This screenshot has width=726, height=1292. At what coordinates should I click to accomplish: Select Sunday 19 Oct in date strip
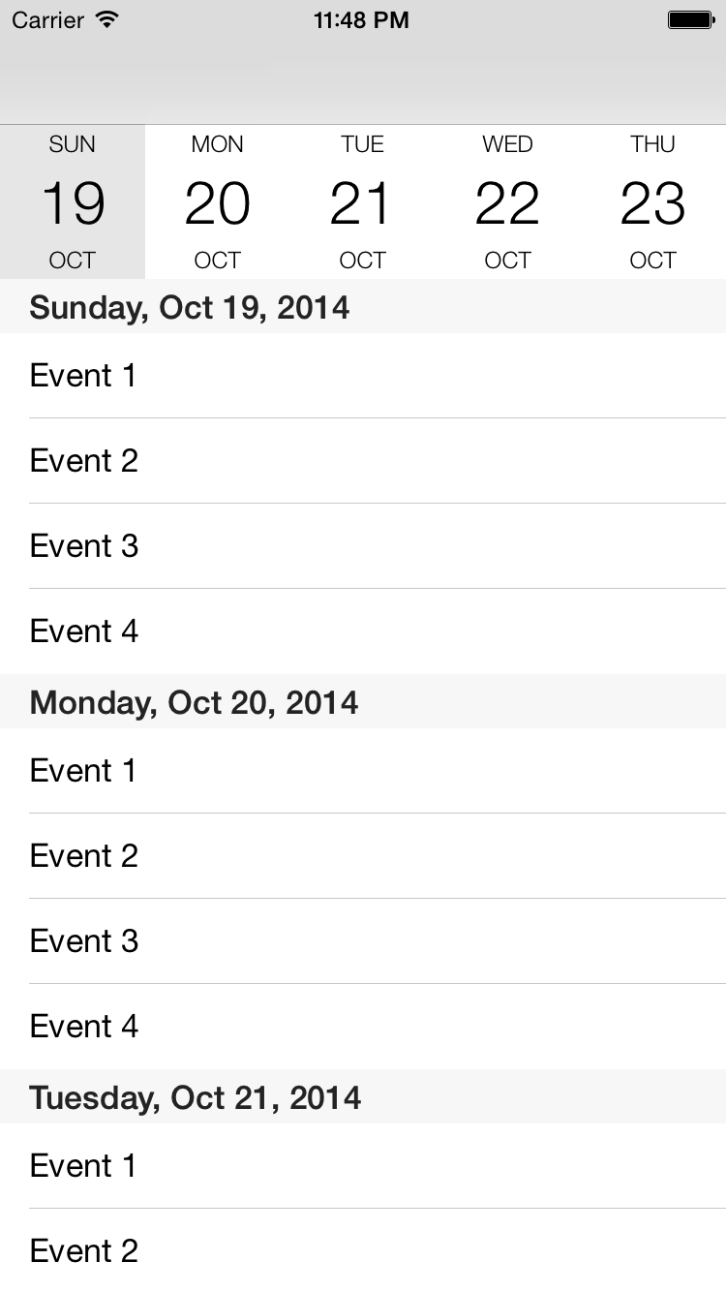(73, 201)
